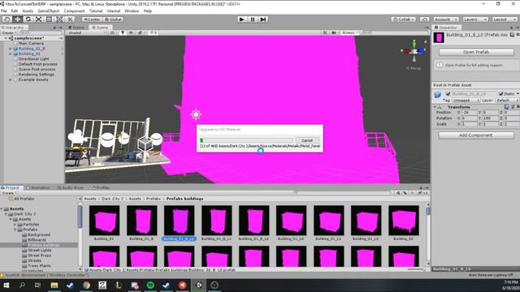Image resolution: width=520 pixels, height=292 pixels.
Task: Open the Tag dropdown showing Untagged
Action: (466, 100)
